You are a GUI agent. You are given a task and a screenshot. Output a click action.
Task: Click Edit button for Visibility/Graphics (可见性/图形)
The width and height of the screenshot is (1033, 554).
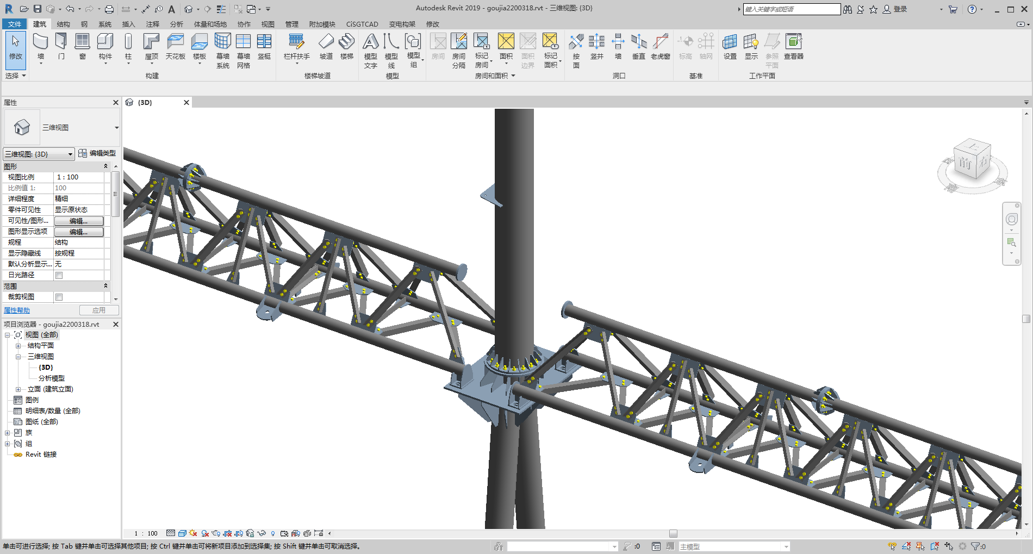pos(78,221)
